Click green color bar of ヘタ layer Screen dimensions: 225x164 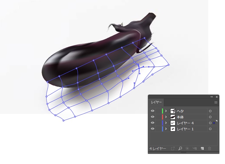(x=162, y=111)
